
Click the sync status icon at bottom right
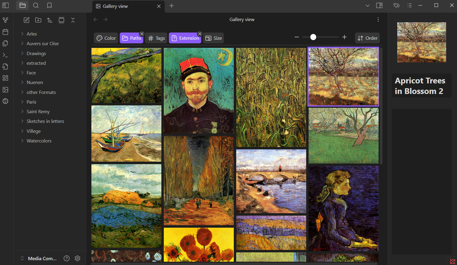[452, 261]
